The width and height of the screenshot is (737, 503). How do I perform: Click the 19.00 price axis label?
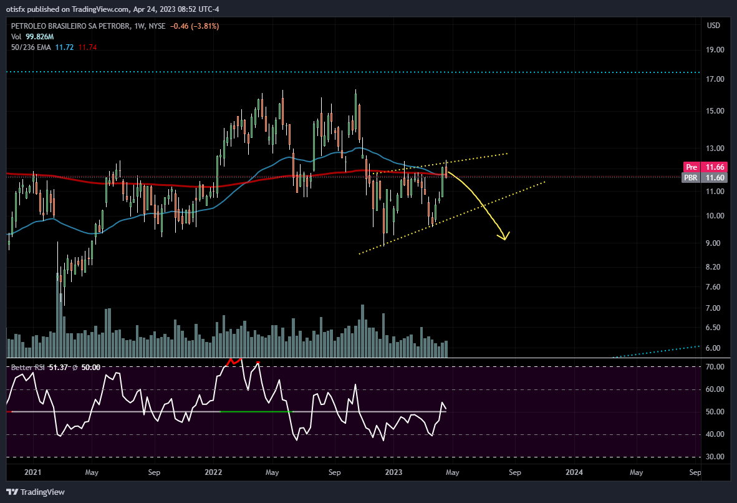point(715,49)
